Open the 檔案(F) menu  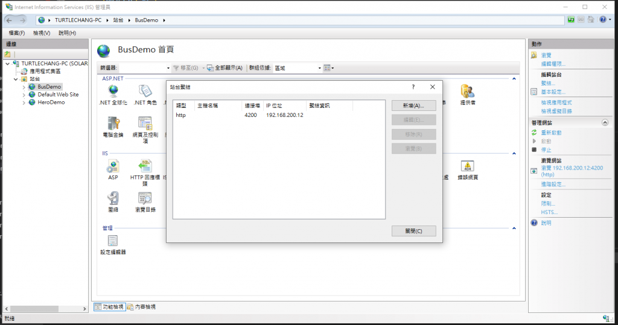(x=16, y=33)
